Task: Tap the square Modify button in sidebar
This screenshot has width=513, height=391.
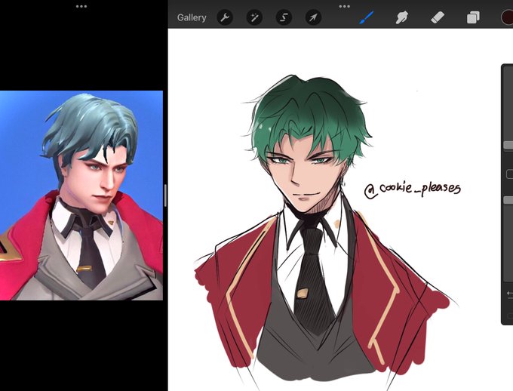Action: (x=509, y=174)
